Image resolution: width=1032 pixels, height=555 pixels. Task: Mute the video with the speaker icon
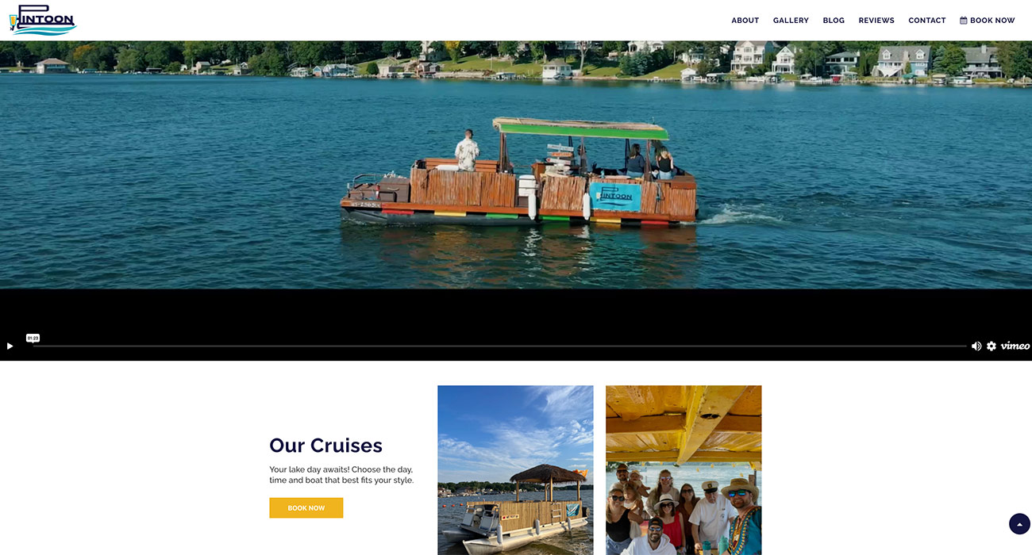pyautogui.click(x=976, y=346)
